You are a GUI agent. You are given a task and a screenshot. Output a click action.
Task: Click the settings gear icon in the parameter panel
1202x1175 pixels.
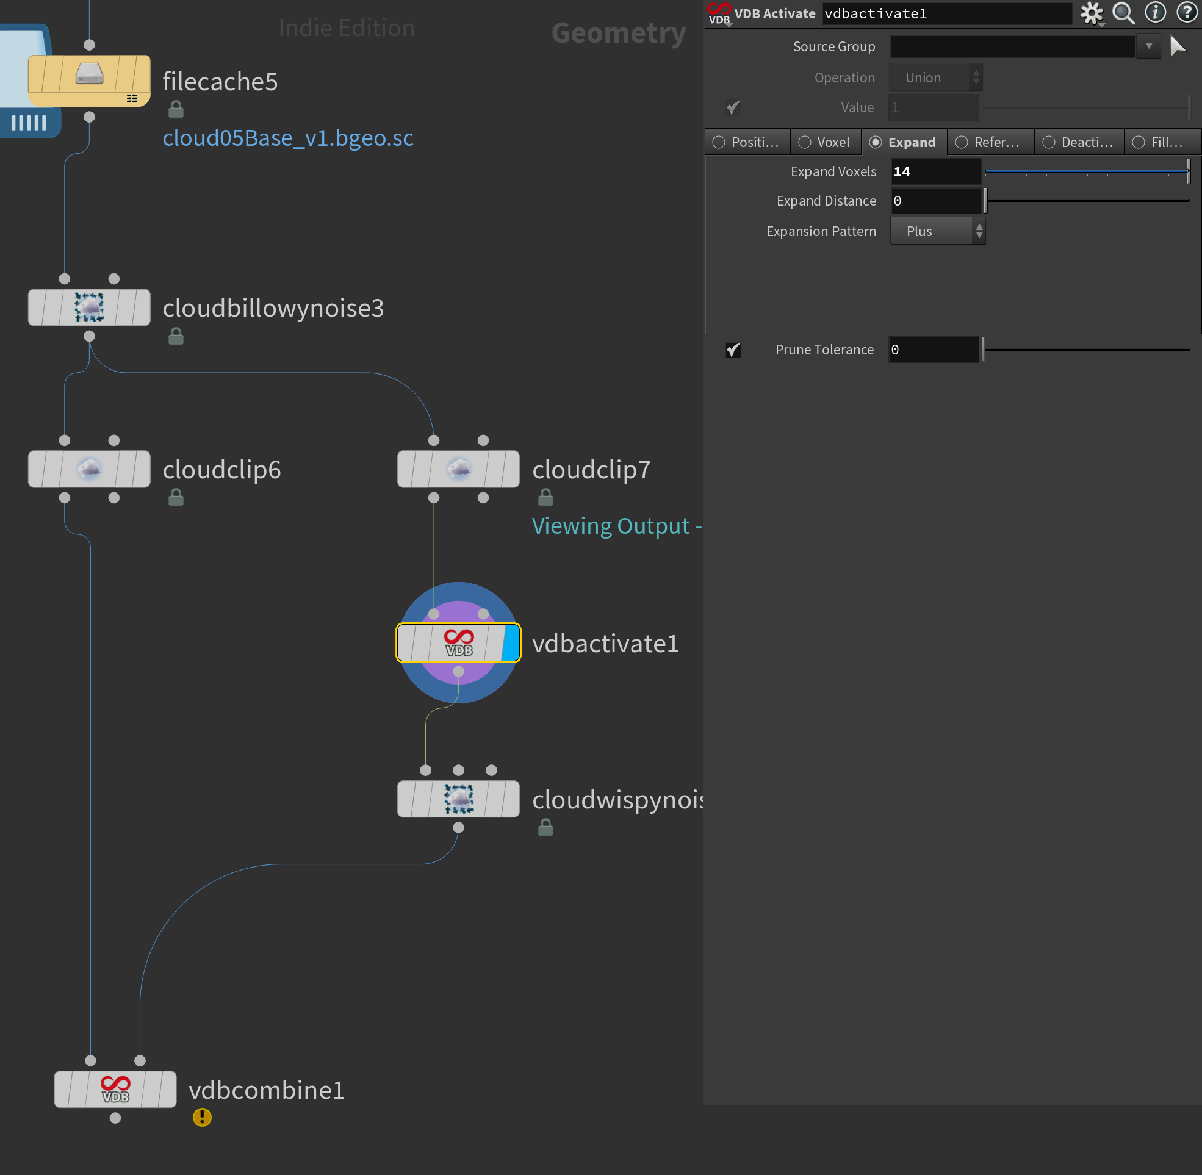1091,14
